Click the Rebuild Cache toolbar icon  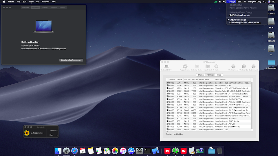click(x=197, y=66)
